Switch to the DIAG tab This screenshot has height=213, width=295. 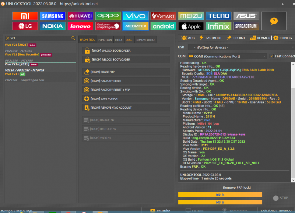click(129, 40)
